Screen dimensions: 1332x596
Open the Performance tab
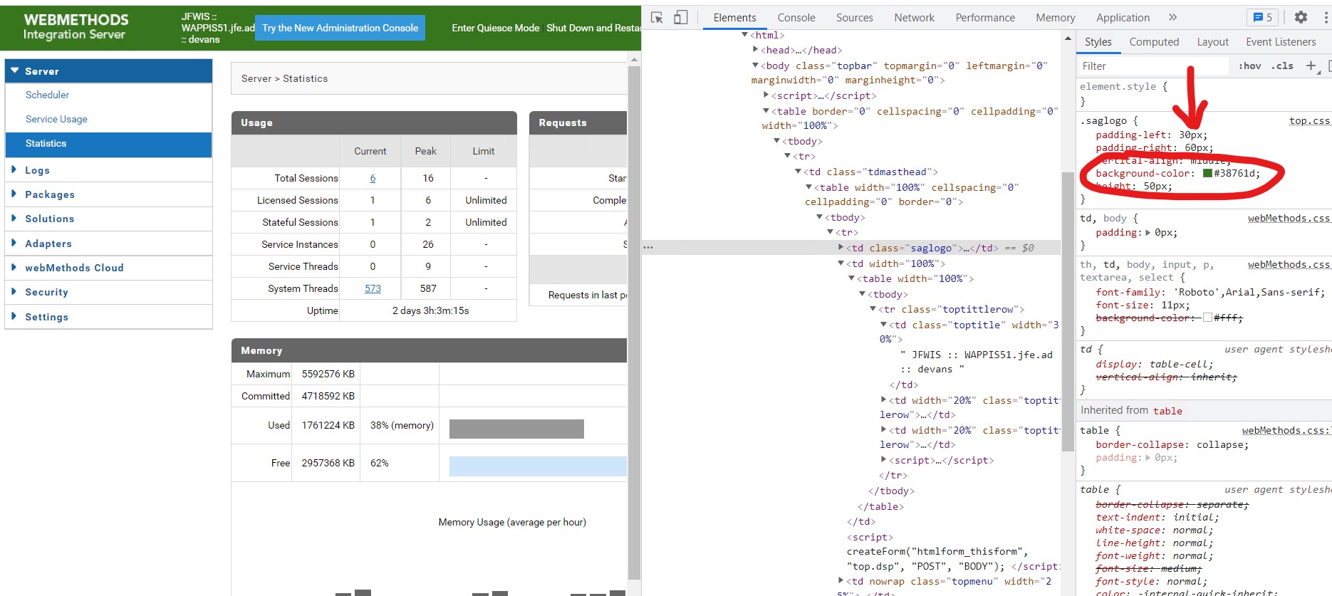click(x=985, y=18)
